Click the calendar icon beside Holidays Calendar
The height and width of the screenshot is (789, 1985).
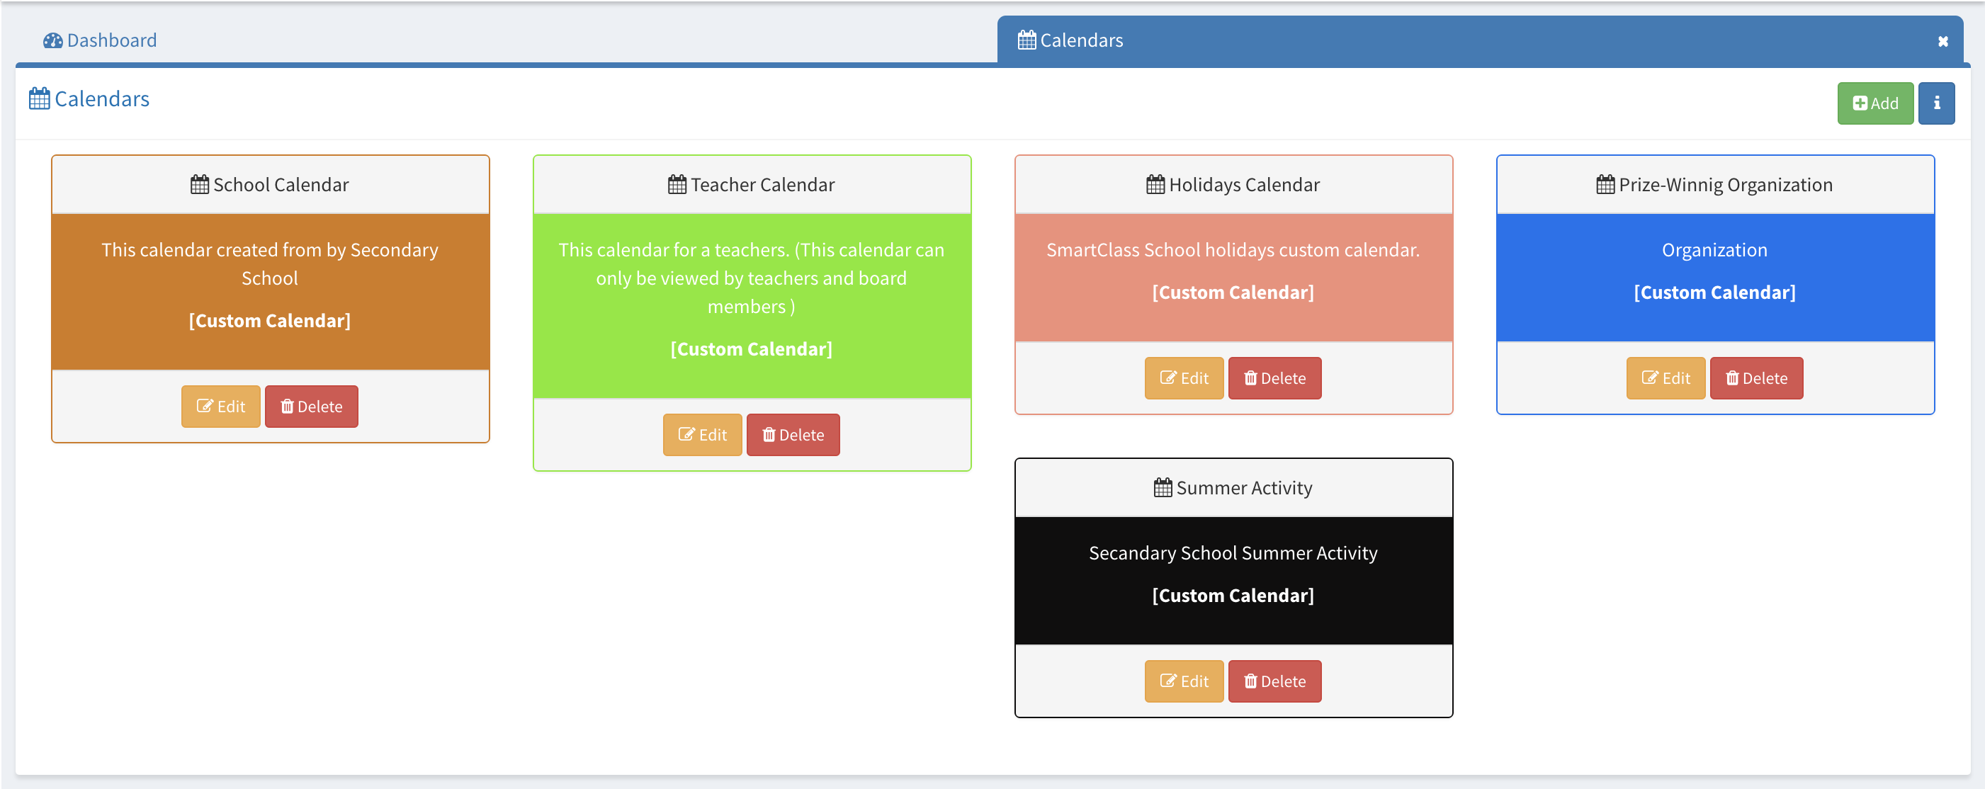click(1155, 185)
